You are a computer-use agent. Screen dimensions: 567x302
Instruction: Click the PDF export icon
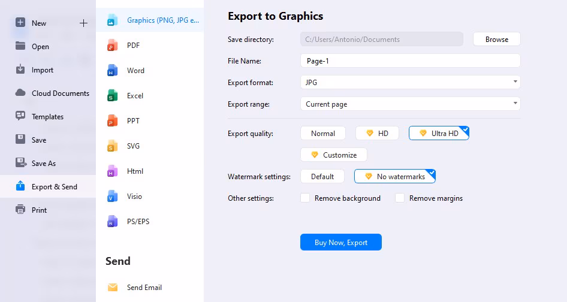[x=113, y=46]
